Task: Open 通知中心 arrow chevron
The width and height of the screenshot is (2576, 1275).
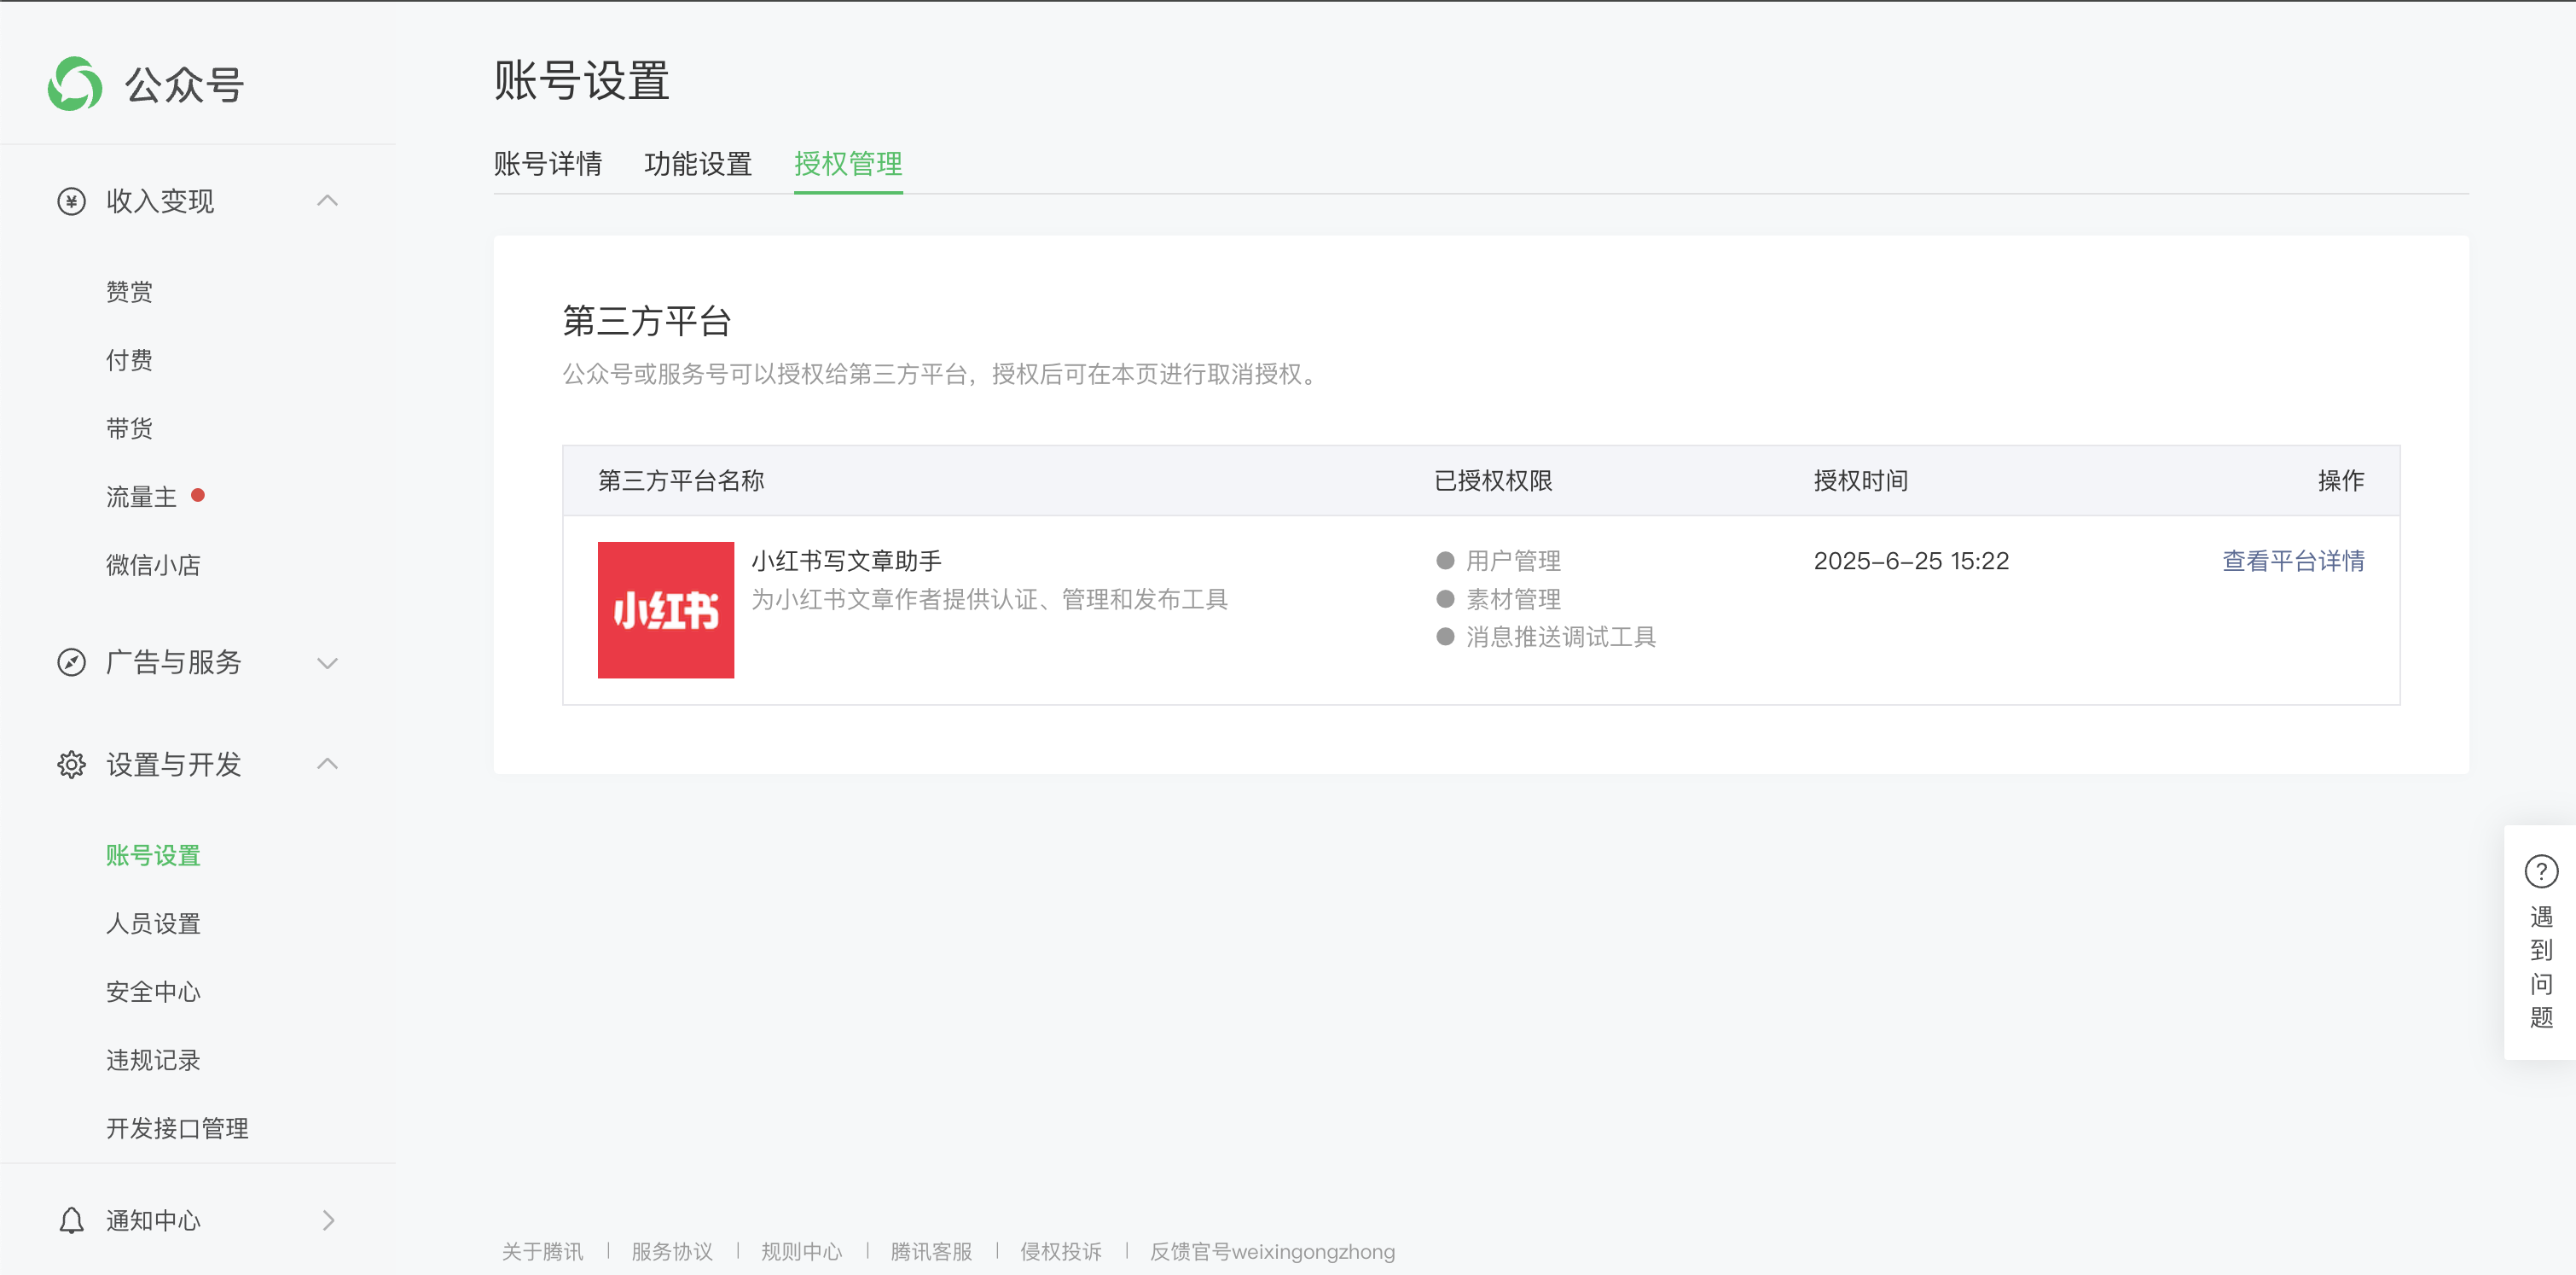Action: click(x=328, y=1220)
